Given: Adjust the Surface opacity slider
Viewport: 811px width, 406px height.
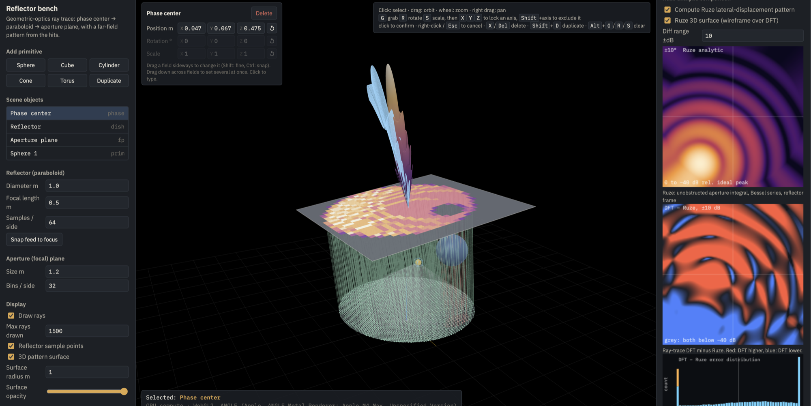Looking at the screenshot, I should click(x=87, y=391).
